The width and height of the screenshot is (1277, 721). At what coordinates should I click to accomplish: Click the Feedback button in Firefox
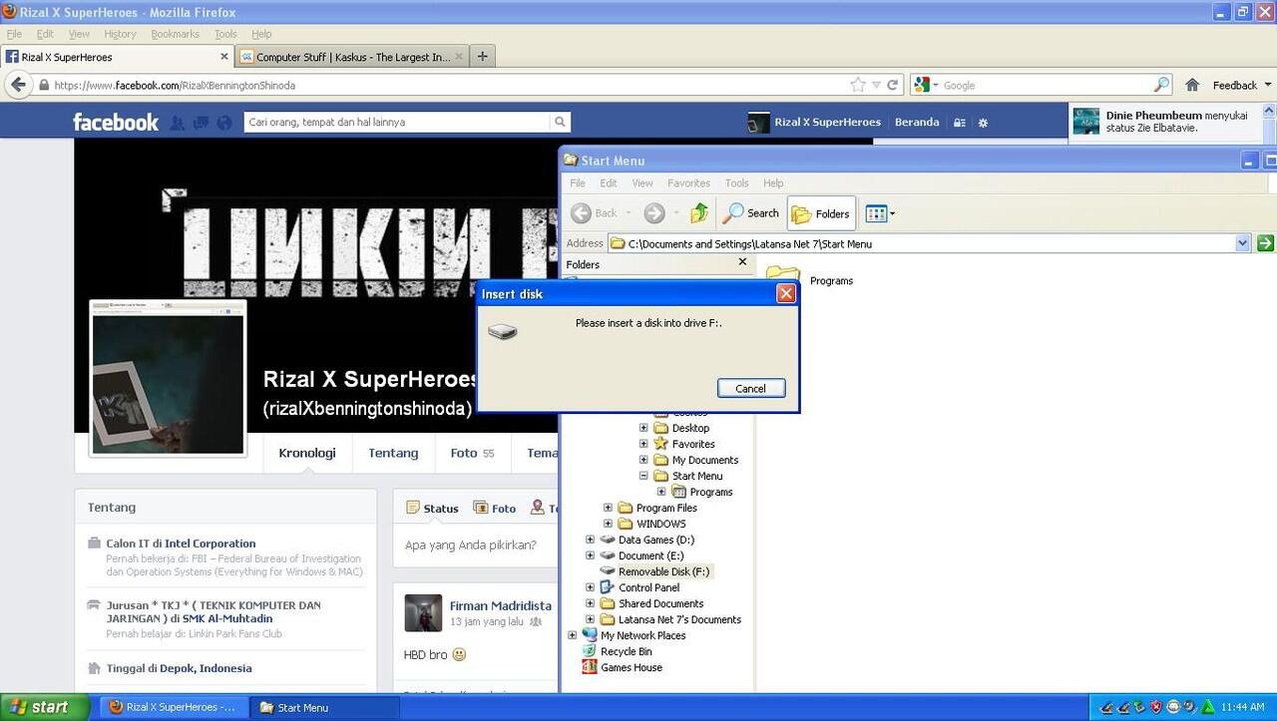click(1242, 85)
